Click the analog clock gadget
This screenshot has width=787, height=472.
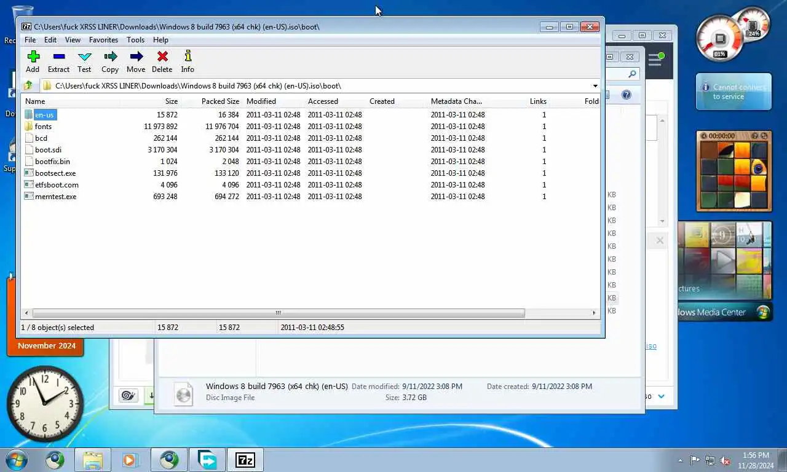point(45,404)
